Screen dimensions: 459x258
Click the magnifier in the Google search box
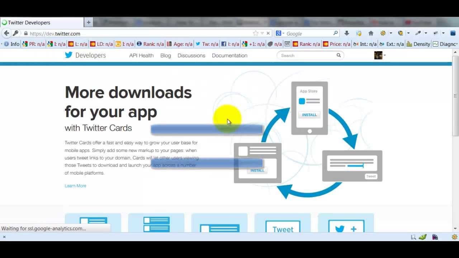[x=335, y=33]
